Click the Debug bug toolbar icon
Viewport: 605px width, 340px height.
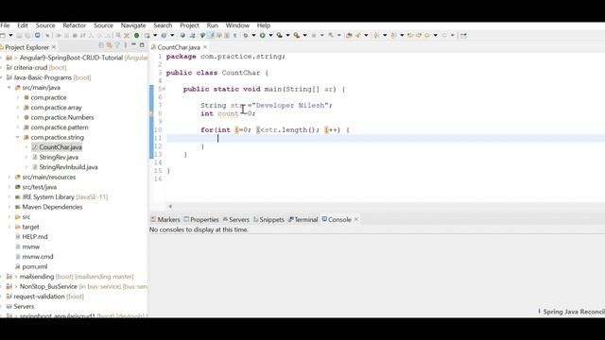pyautogui.click(x=246, y=36)
